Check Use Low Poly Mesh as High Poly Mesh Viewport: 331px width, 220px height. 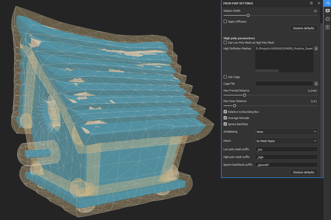click(225, 42)
